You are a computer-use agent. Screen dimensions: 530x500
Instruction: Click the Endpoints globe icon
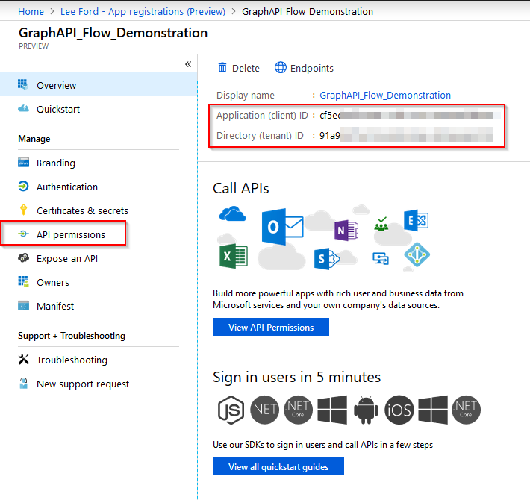(x=280, y=68)
